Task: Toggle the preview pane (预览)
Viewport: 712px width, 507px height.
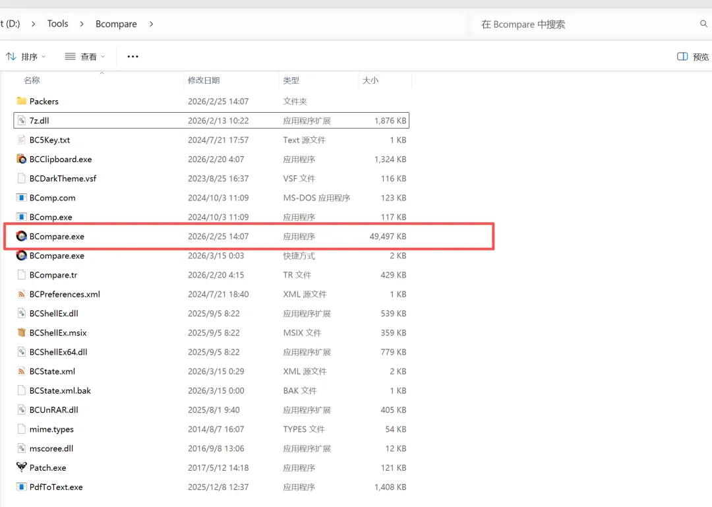Action: click(693, 56)
